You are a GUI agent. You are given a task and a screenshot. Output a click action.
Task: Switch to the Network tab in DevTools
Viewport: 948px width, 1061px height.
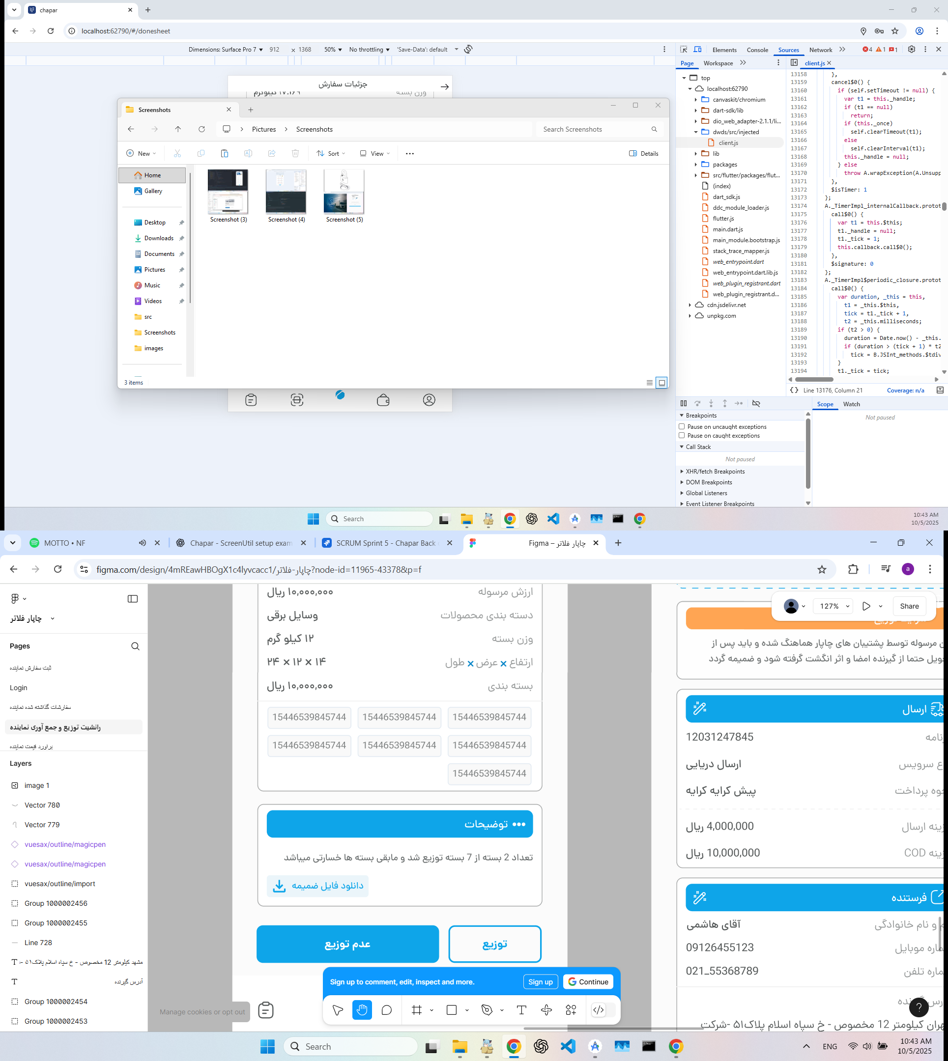[820, 50]
